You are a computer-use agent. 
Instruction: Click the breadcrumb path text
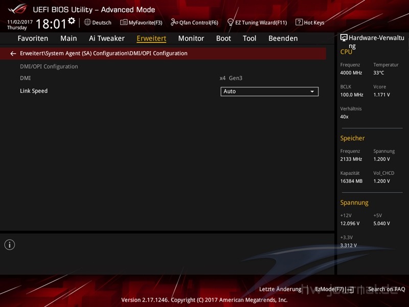[104, 54]
